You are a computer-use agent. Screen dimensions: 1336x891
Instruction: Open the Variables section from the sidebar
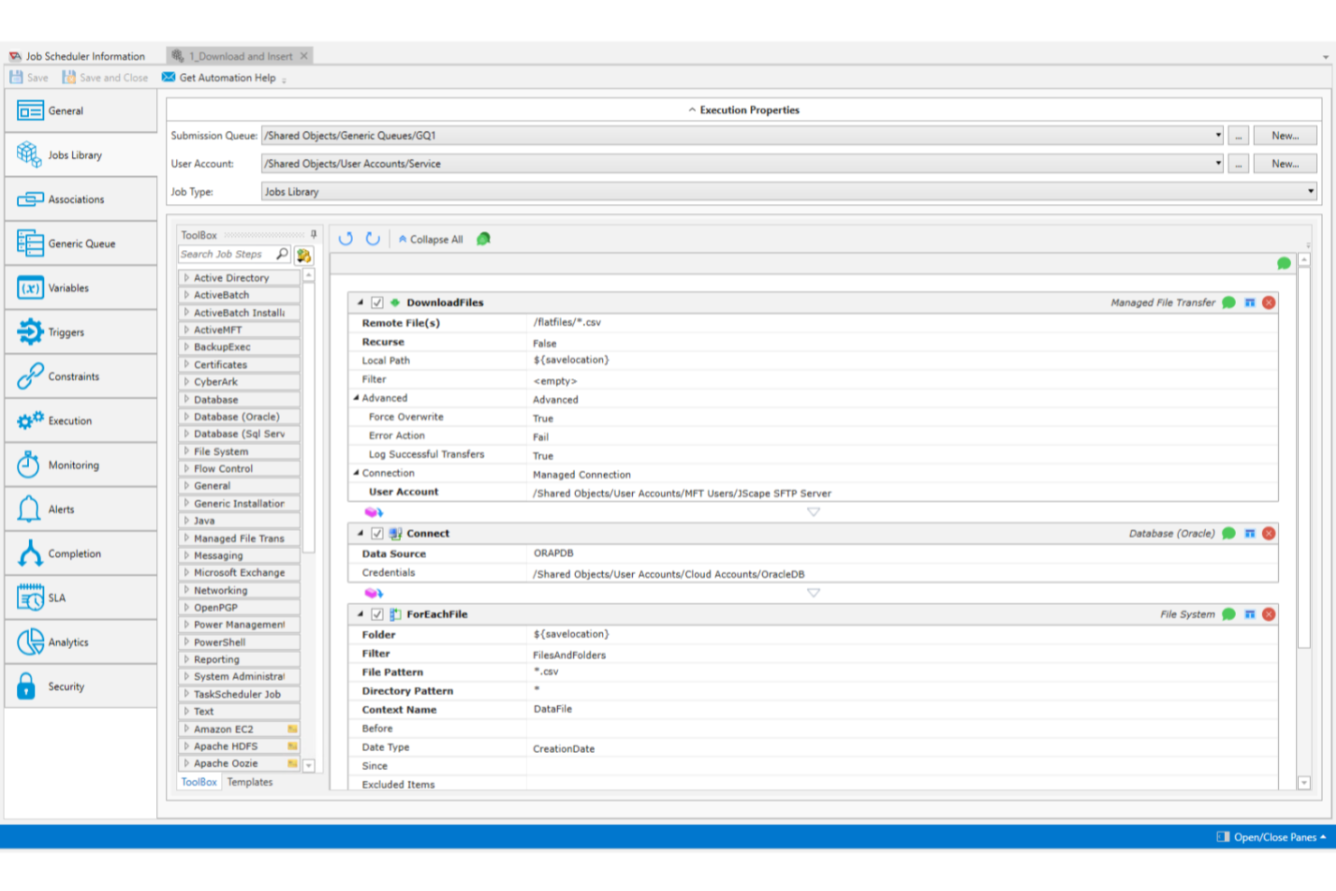(x=30, y=287)
